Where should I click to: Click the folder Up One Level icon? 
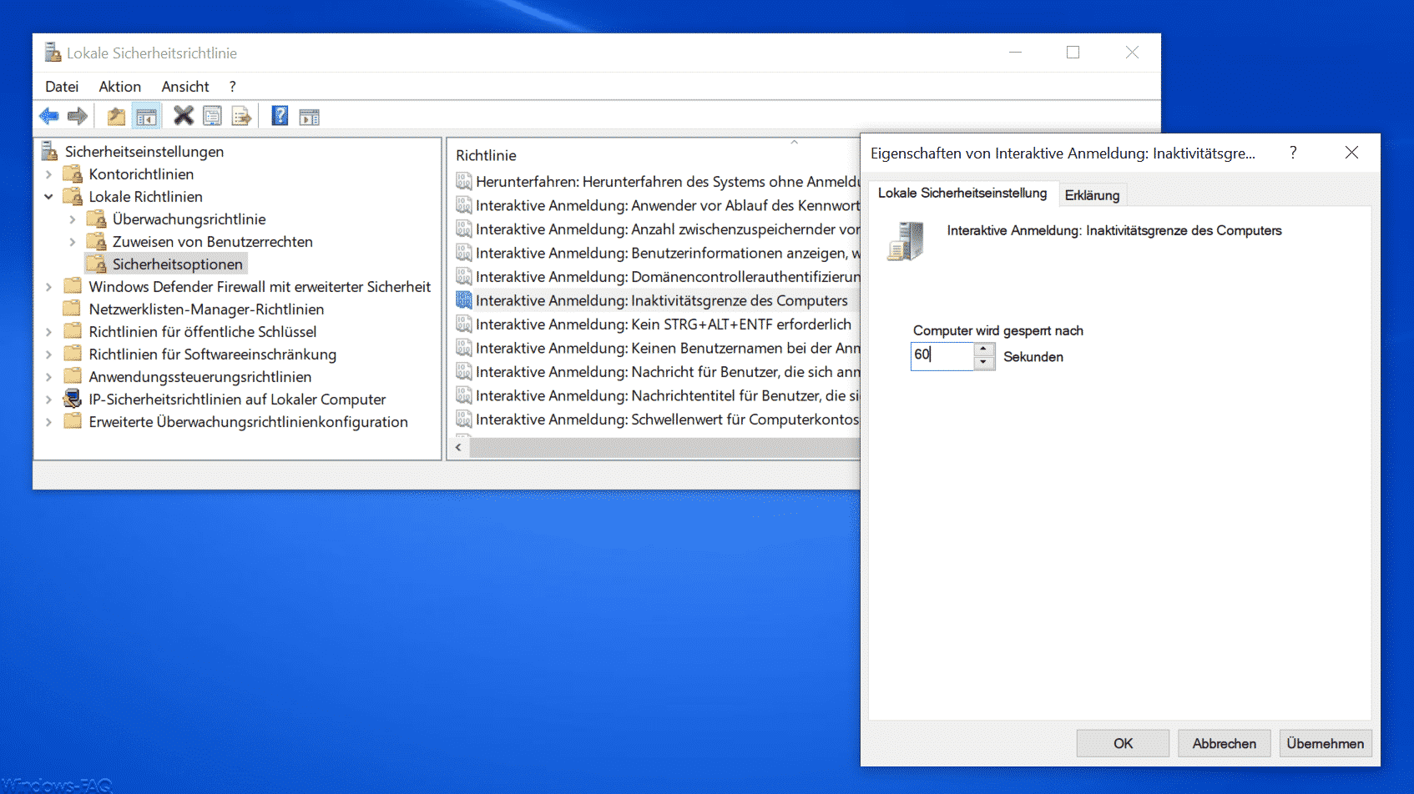(116, 117)
